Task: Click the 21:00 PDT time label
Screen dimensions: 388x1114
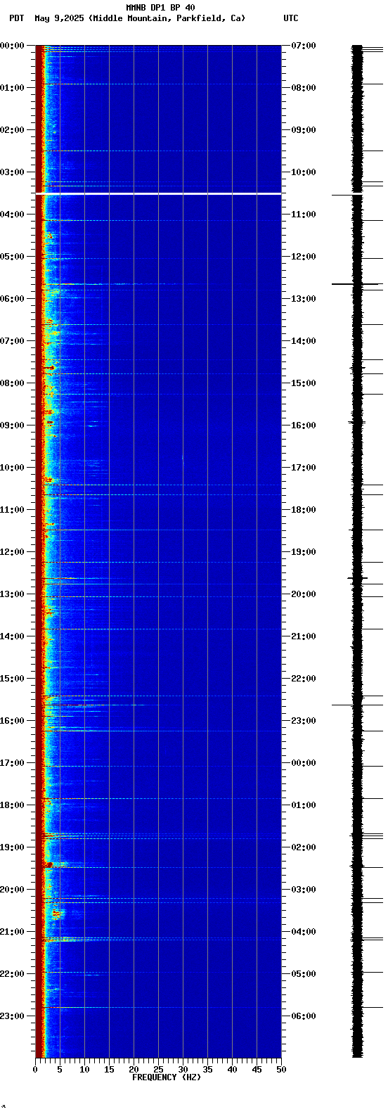Action: [12, 932]
